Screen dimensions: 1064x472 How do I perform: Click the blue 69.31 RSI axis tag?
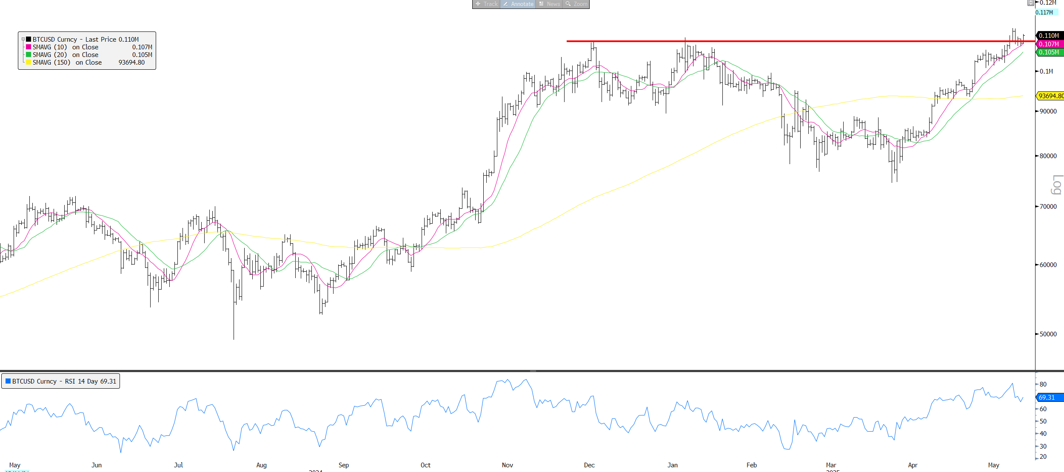(1049, 398)
